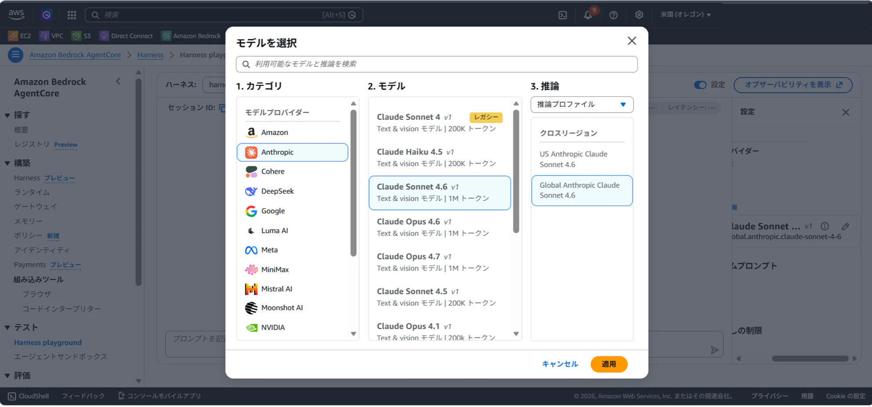Edit the selected model with the pencil icon

845,227
